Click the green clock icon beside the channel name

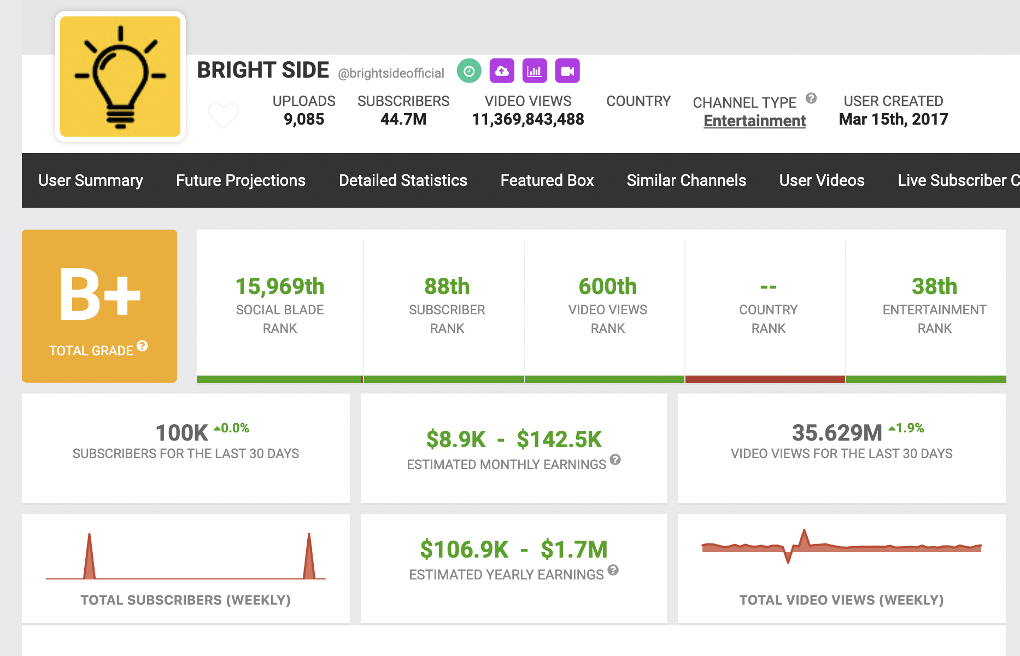click(x=469, y=71)
